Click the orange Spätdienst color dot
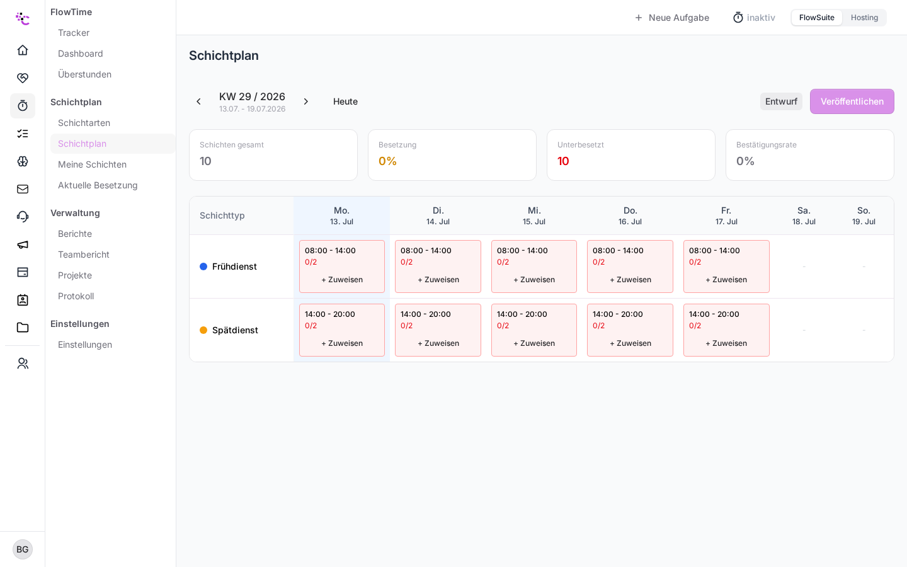907x567 pixels. pyautogui.click(x=203, y=330)
